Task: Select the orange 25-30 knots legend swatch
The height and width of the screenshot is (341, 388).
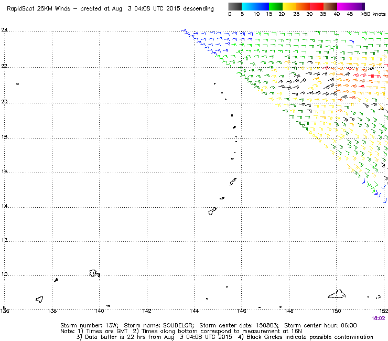Action: [303, 6]
